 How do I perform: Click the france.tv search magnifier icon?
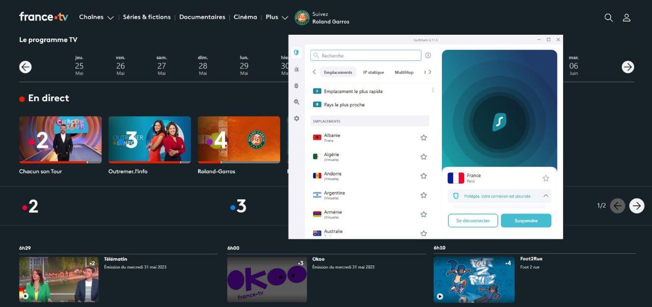[x=608, y=18]
